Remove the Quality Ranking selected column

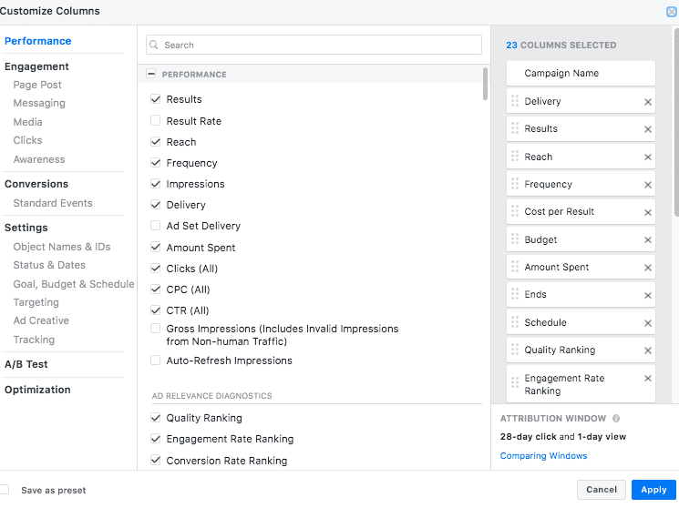click(648, 351)
